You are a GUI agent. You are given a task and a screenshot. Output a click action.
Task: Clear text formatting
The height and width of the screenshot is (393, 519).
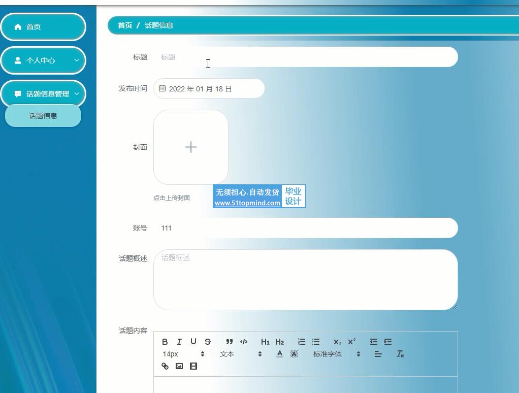click(x=400, y=354)
